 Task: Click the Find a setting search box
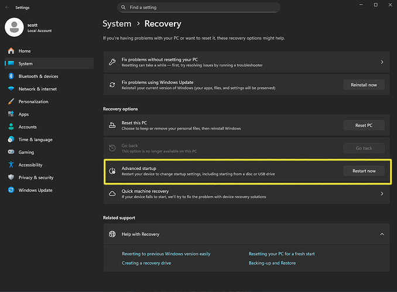[x=176, y=8]
